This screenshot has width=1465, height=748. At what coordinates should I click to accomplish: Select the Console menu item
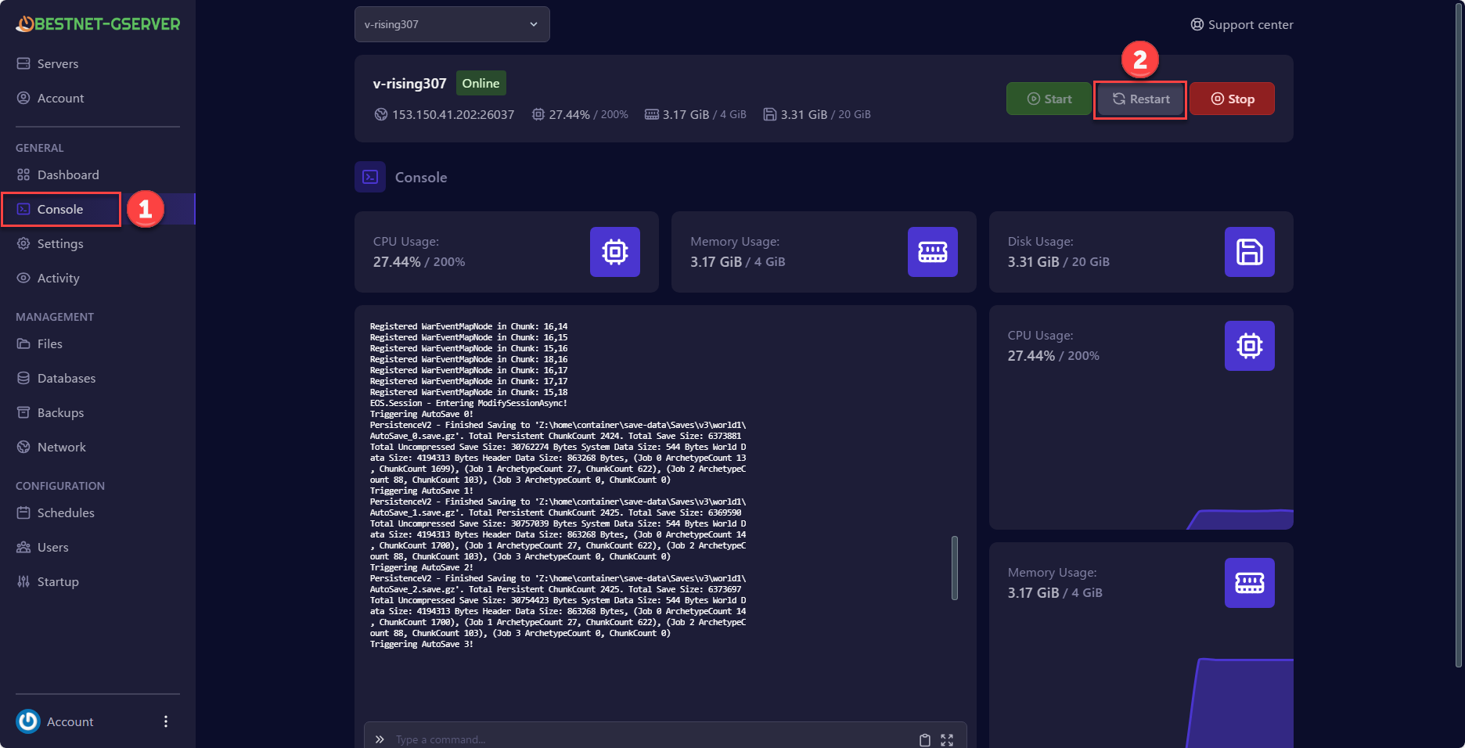[x=60, y=209]
